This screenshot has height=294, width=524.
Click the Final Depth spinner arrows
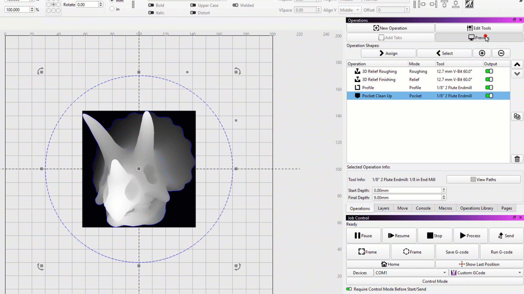click(x=444, y=197)
